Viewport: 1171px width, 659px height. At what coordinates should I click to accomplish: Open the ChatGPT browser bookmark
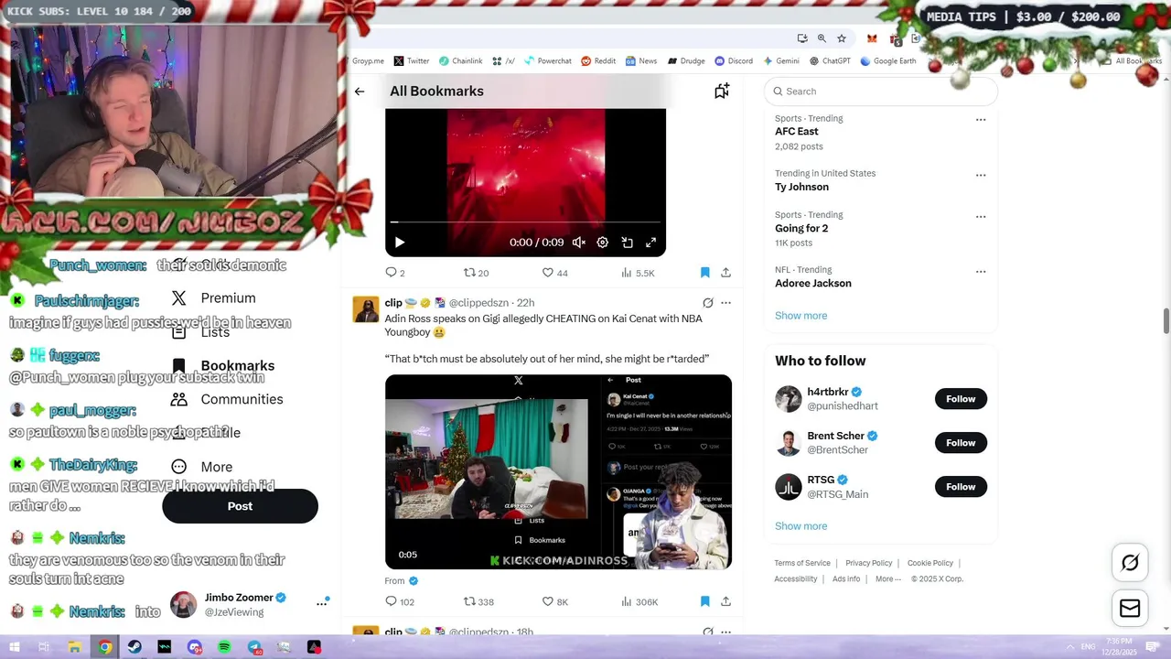pyautogui.click(x=830, y=61)
